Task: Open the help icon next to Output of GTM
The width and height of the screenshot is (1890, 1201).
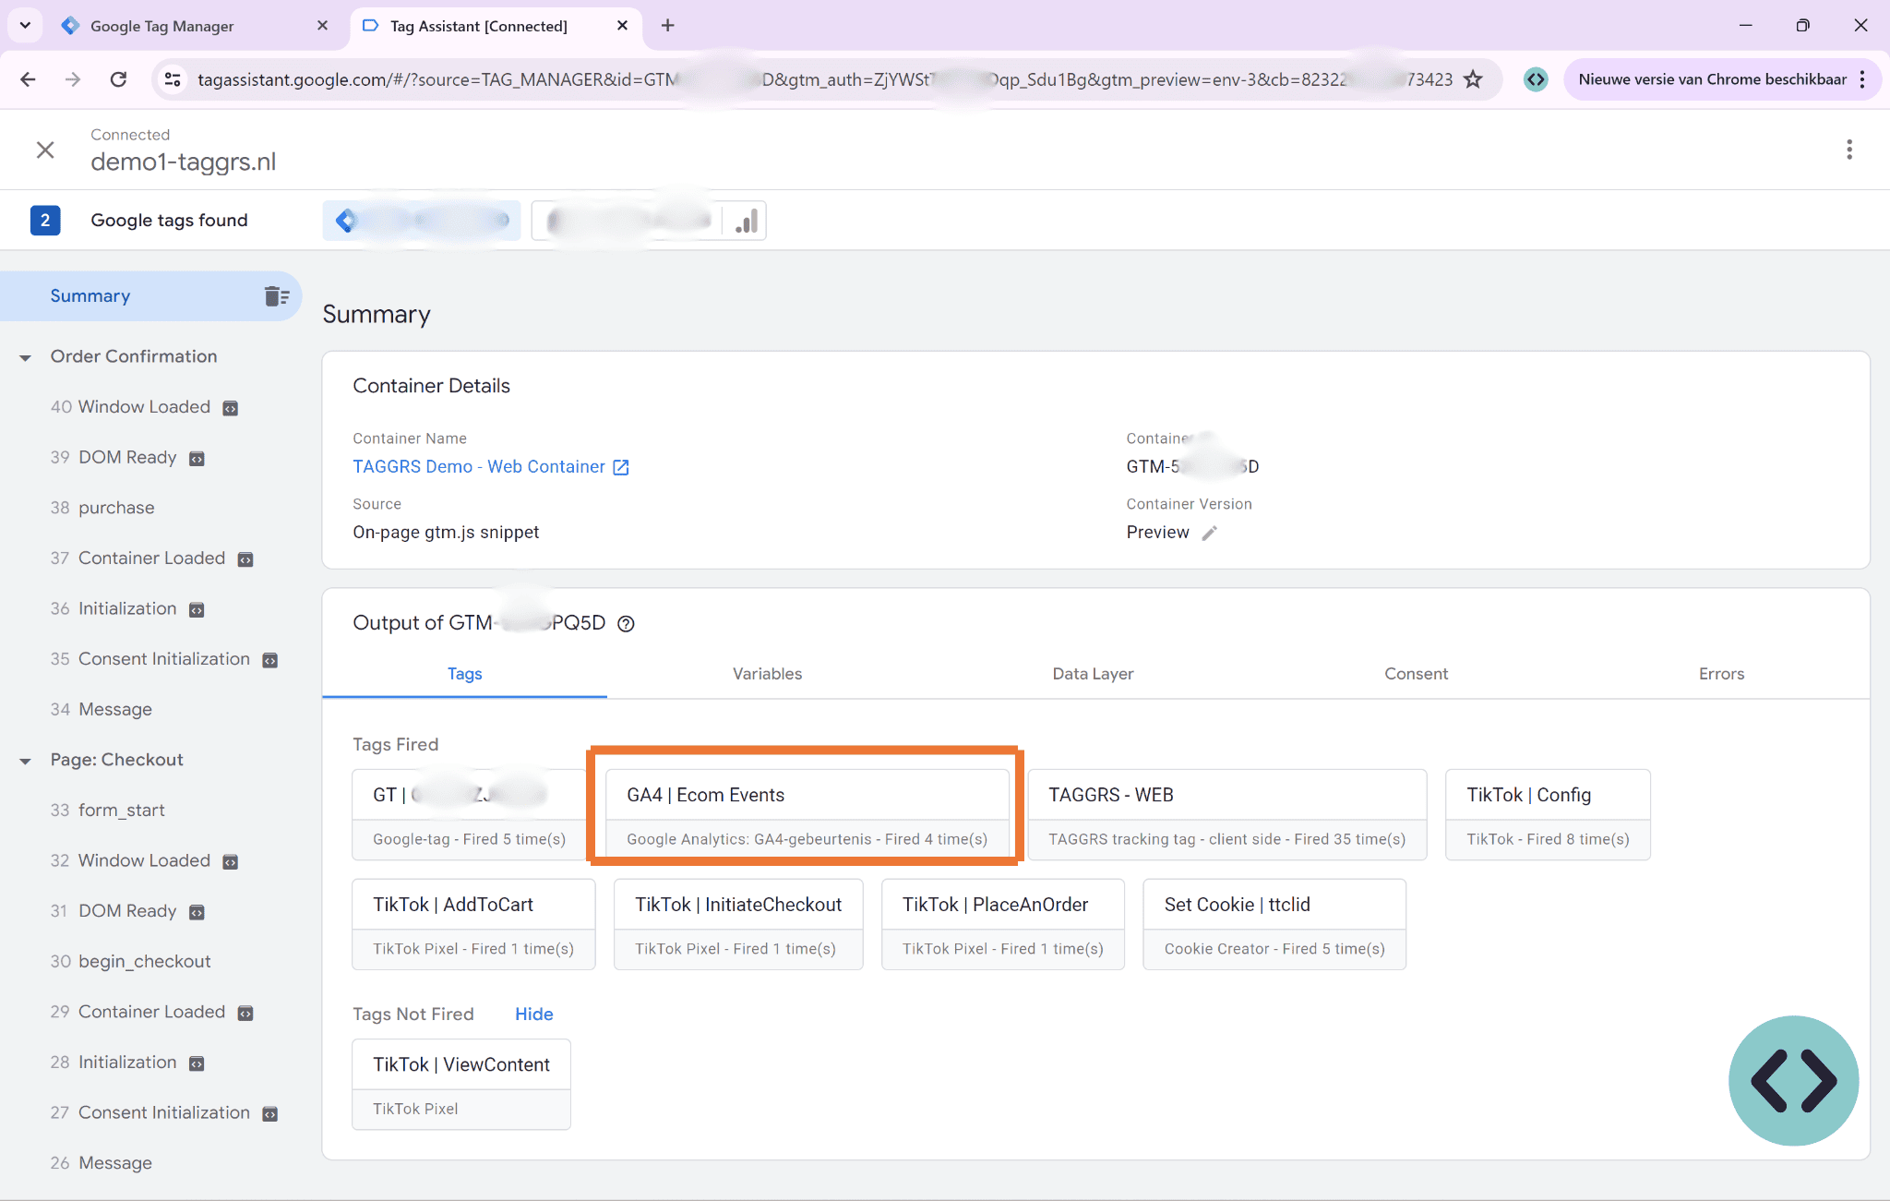Action: click(626, 624)
